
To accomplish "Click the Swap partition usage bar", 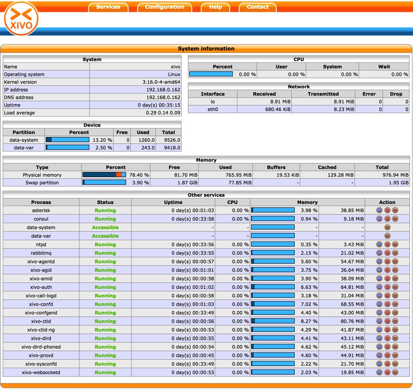I will tap(104, 182).
